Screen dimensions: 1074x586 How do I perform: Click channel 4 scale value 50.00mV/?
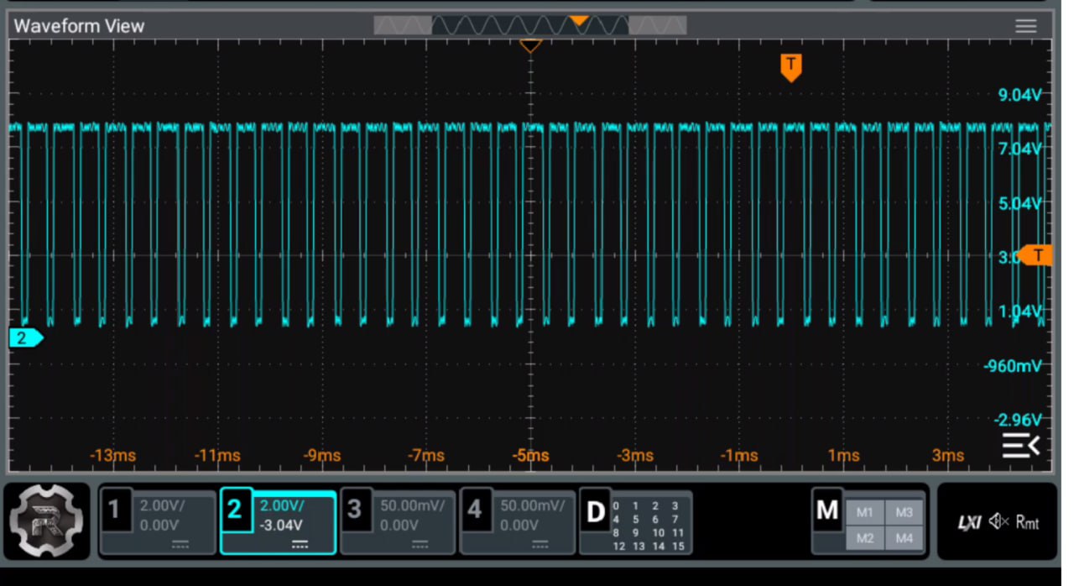pos(532,506)
